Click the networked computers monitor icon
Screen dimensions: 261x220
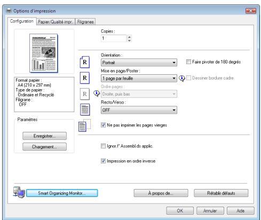[x=19, y=192]
